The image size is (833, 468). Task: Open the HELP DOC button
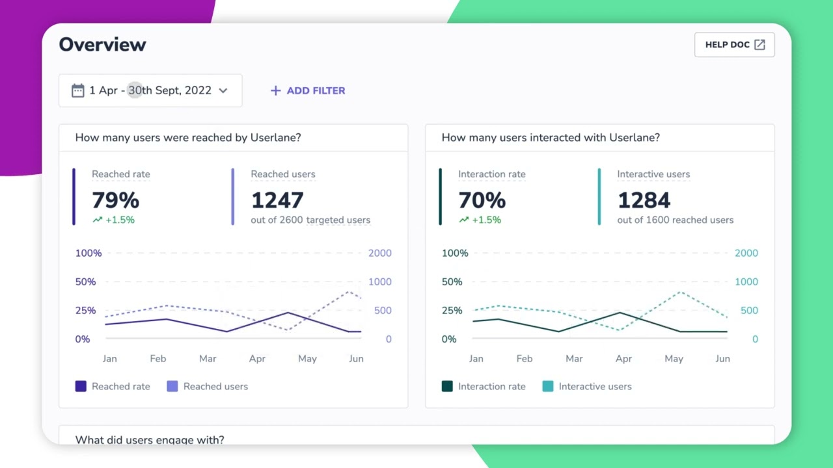(x=734, y=45)
